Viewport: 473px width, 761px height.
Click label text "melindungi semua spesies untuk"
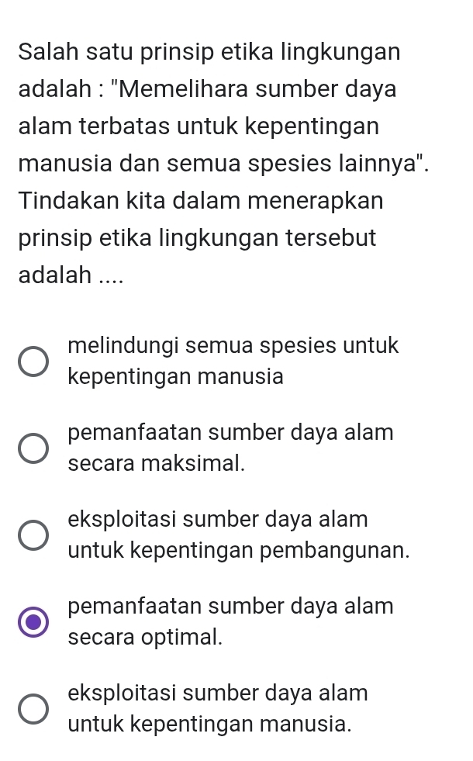point(233,346)
